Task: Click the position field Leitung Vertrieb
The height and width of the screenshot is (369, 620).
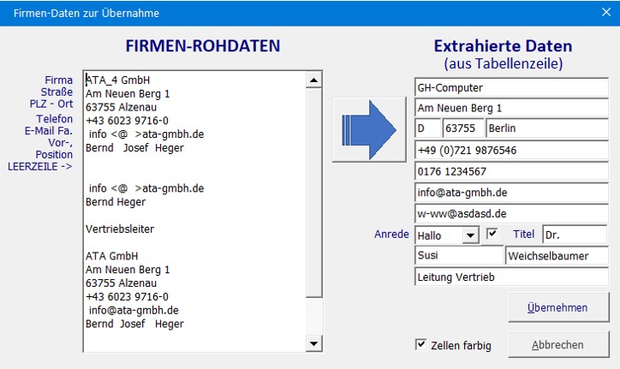Action: click(511, 277)
